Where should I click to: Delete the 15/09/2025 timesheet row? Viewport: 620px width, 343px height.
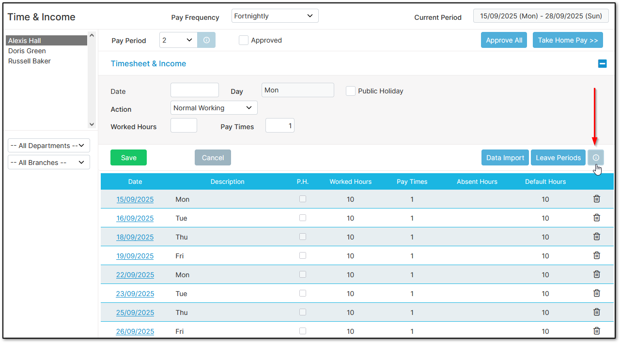(597, 199)
